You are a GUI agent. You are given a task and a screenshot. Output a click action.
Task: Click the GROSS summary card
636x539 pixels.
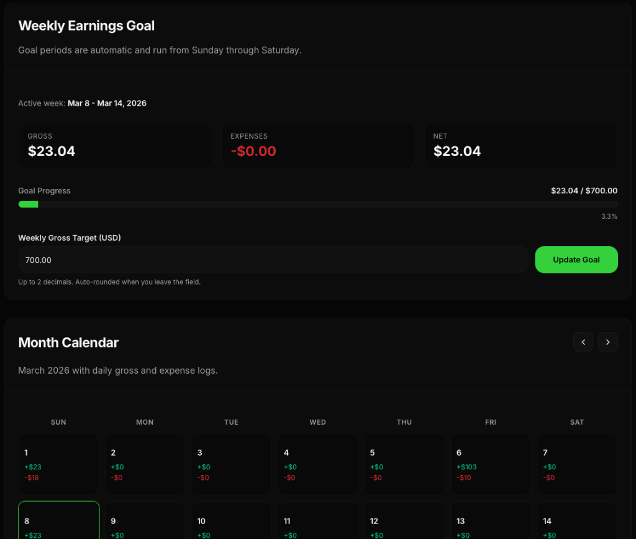coord(115,145)
